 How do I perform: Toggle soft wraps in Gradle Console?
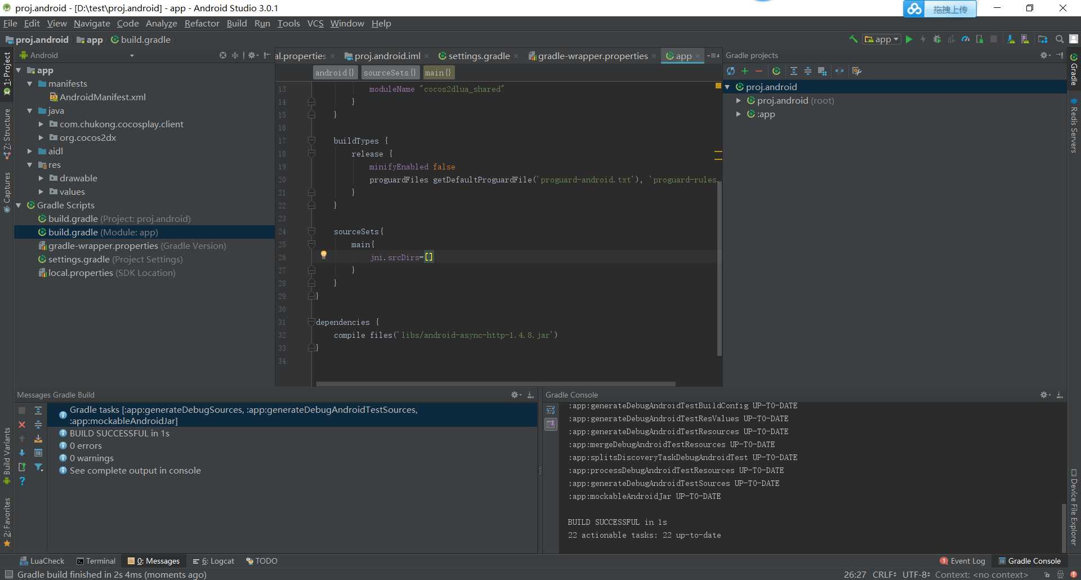pos(551,410)
